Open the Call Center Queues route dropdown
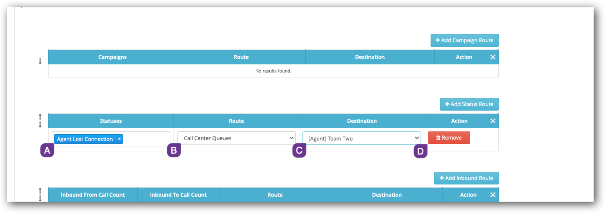The image size is (605, 213). click(x=236, y=138)
